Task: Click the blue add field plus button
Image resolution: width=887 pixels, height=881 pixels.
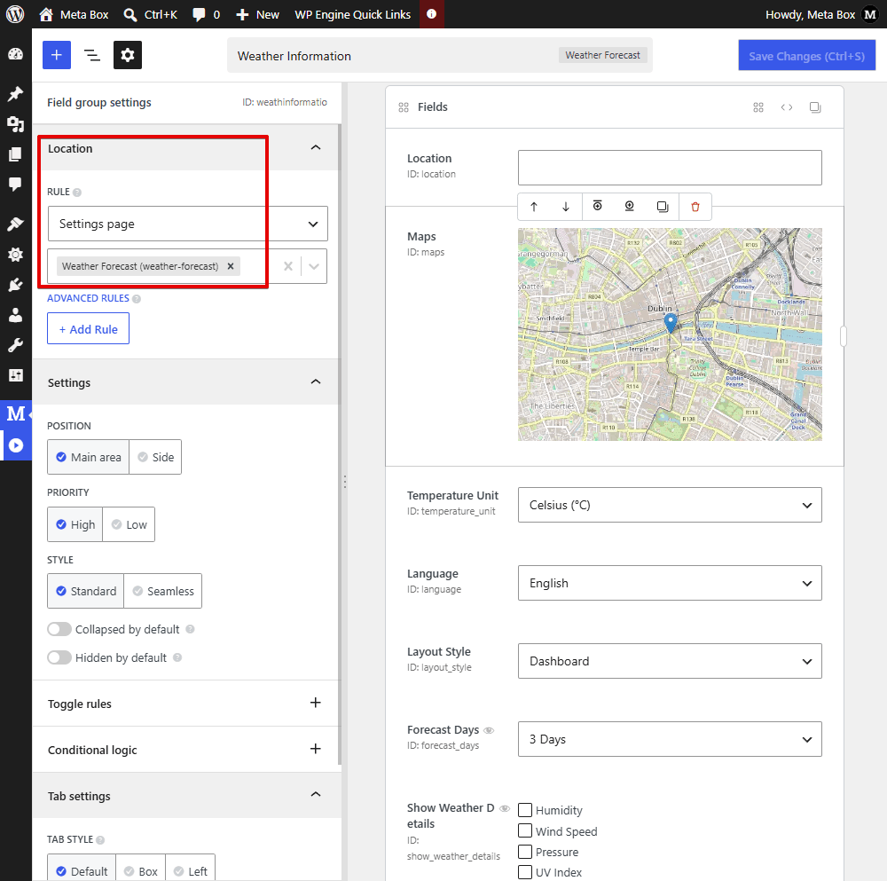Action: [57, 55]
